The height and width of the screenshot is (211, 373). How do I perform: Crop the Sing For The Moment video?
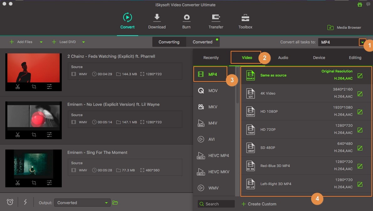click(34, 183)
